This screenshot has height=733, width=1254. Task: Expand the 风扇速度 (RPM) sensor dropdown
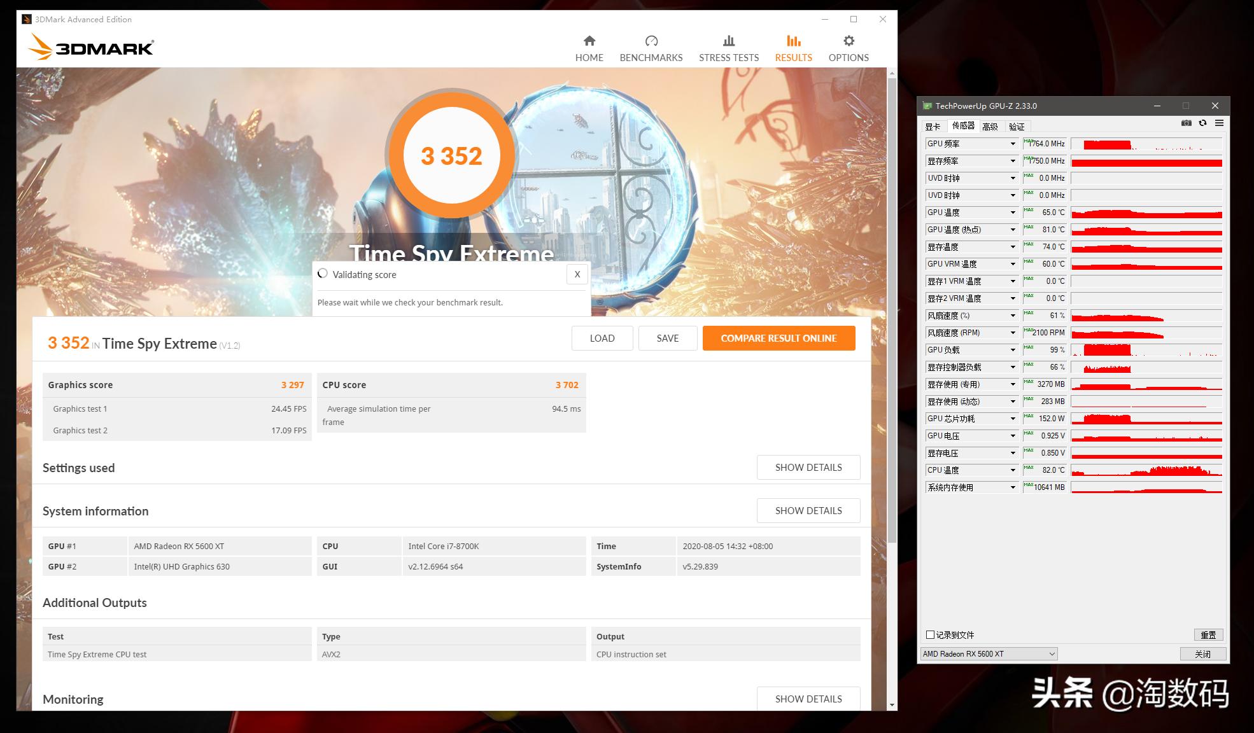[1012, 332]
